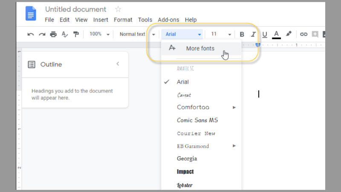Run the spell check tool
341x192 pixels.
click(x=65, y=34)
